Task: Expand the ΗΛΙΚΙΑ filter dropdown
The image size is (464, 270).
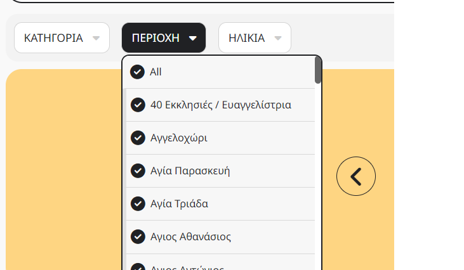Action: pyautogui.click(x=255, y=38)
